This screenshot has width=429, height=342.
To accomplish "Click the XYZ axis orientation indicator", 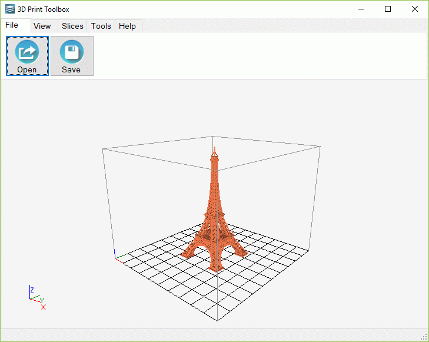I will pyautogui.click(x=38, y=297).
